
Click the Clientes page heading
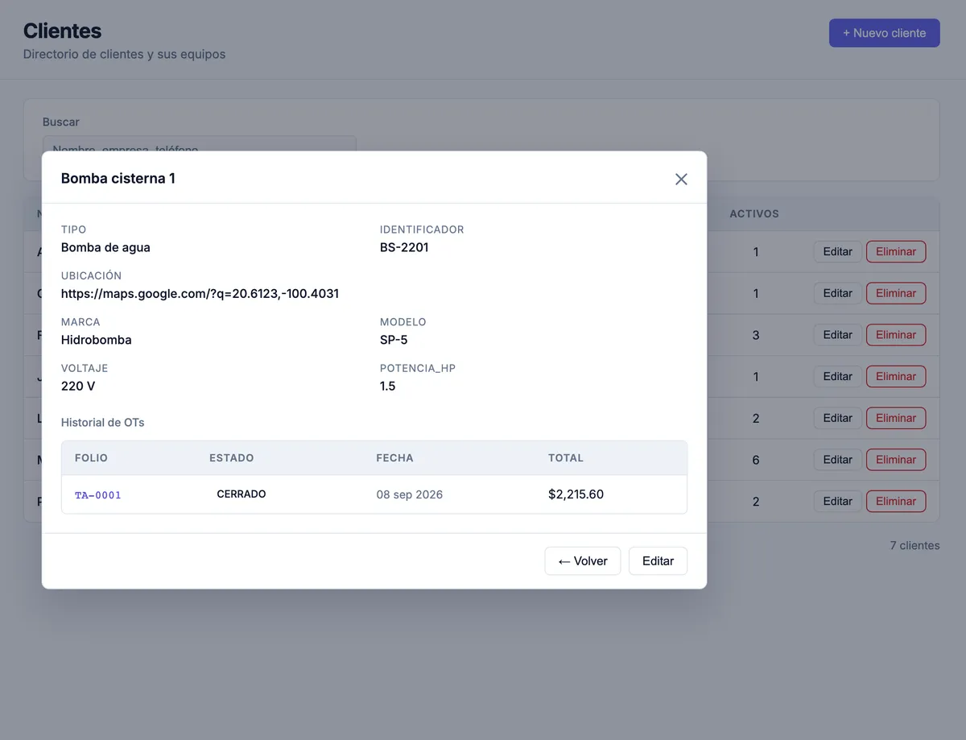point(62,31)
